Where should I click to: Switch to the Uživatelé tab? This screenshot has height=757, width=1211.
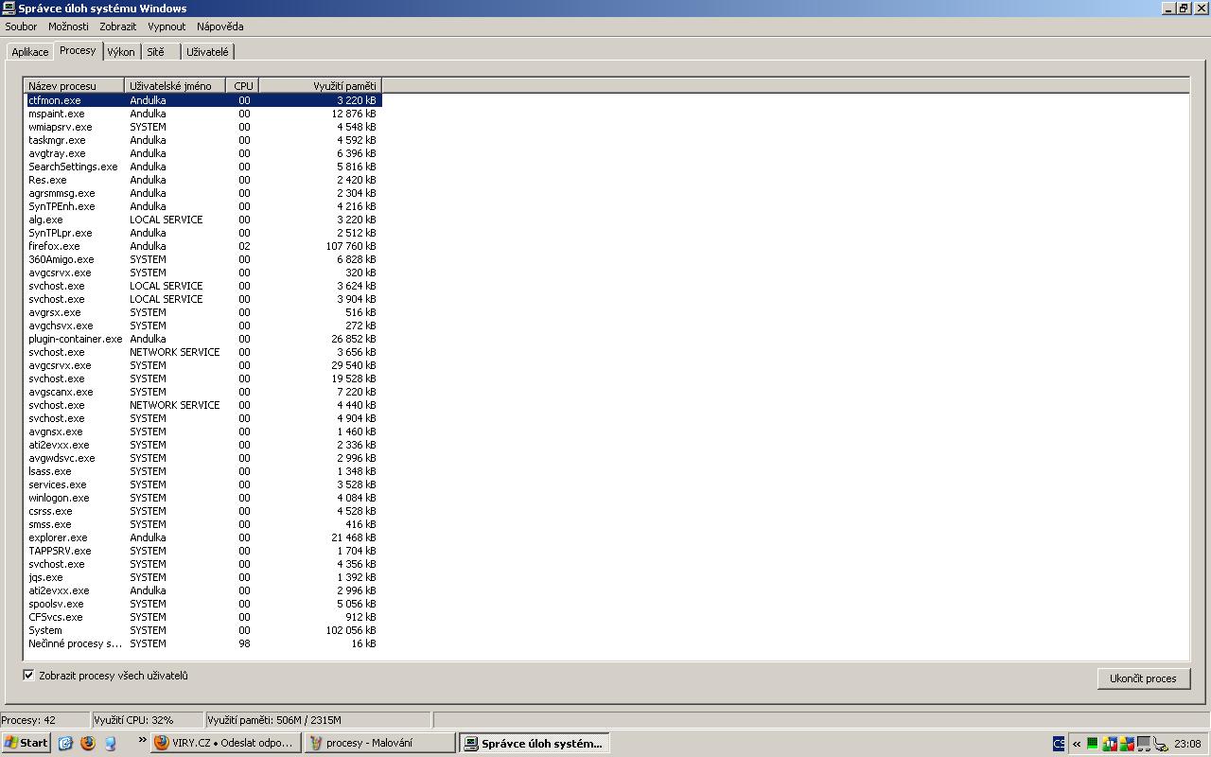point(207,52)
